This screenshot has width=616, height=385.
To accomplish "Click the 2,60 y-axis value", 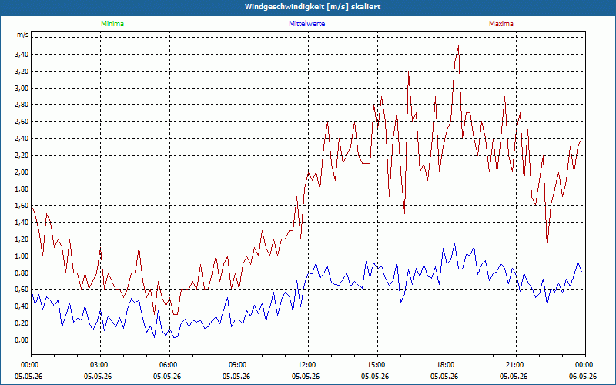I will click(x=22, y=122).
